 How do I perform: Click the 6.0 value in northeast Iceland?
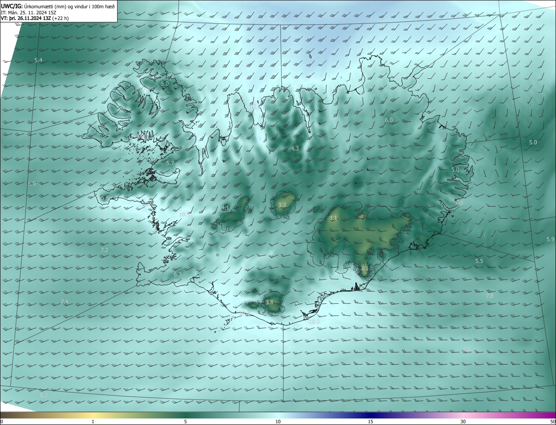(x=389, y=120)
